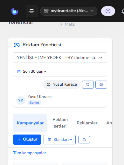Click the Benim badge
The image size is (124, 165).
pos(34,103)
